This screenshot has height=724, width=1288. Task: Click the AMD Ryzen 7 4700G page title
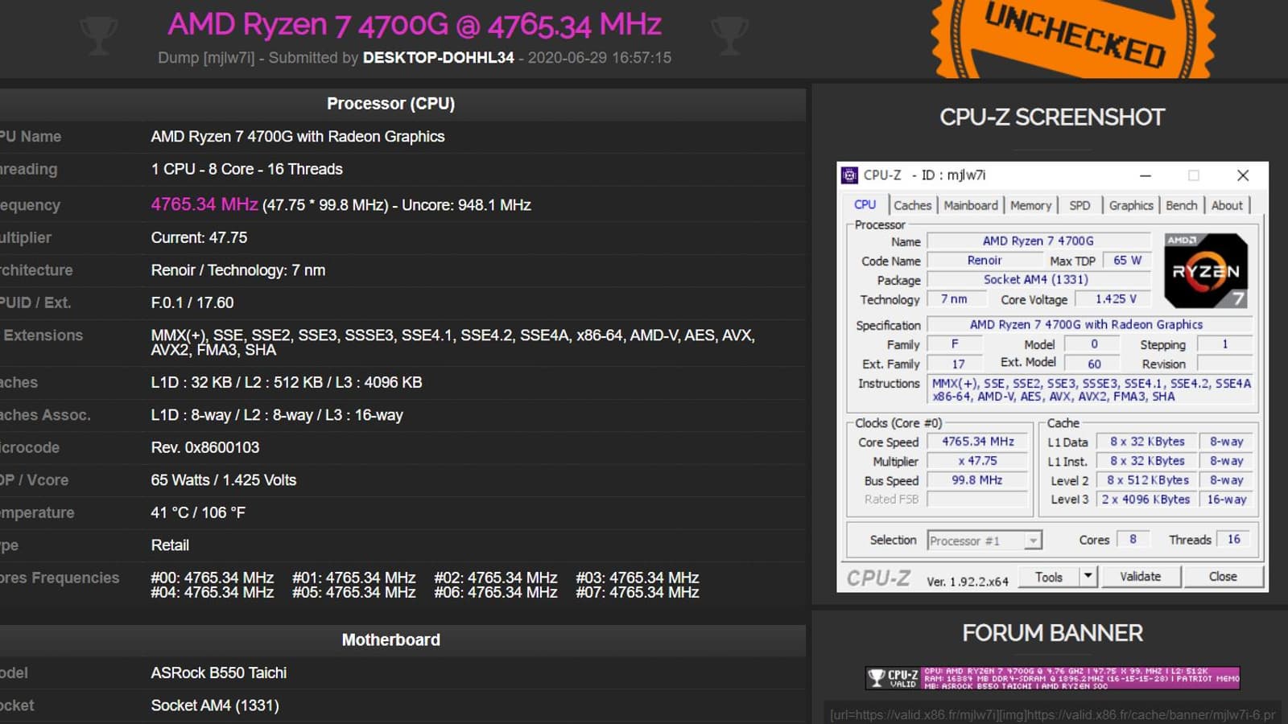pos(415,25)
